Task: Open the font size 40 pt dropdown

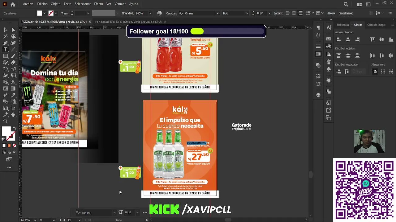Action: coord(269,13)
